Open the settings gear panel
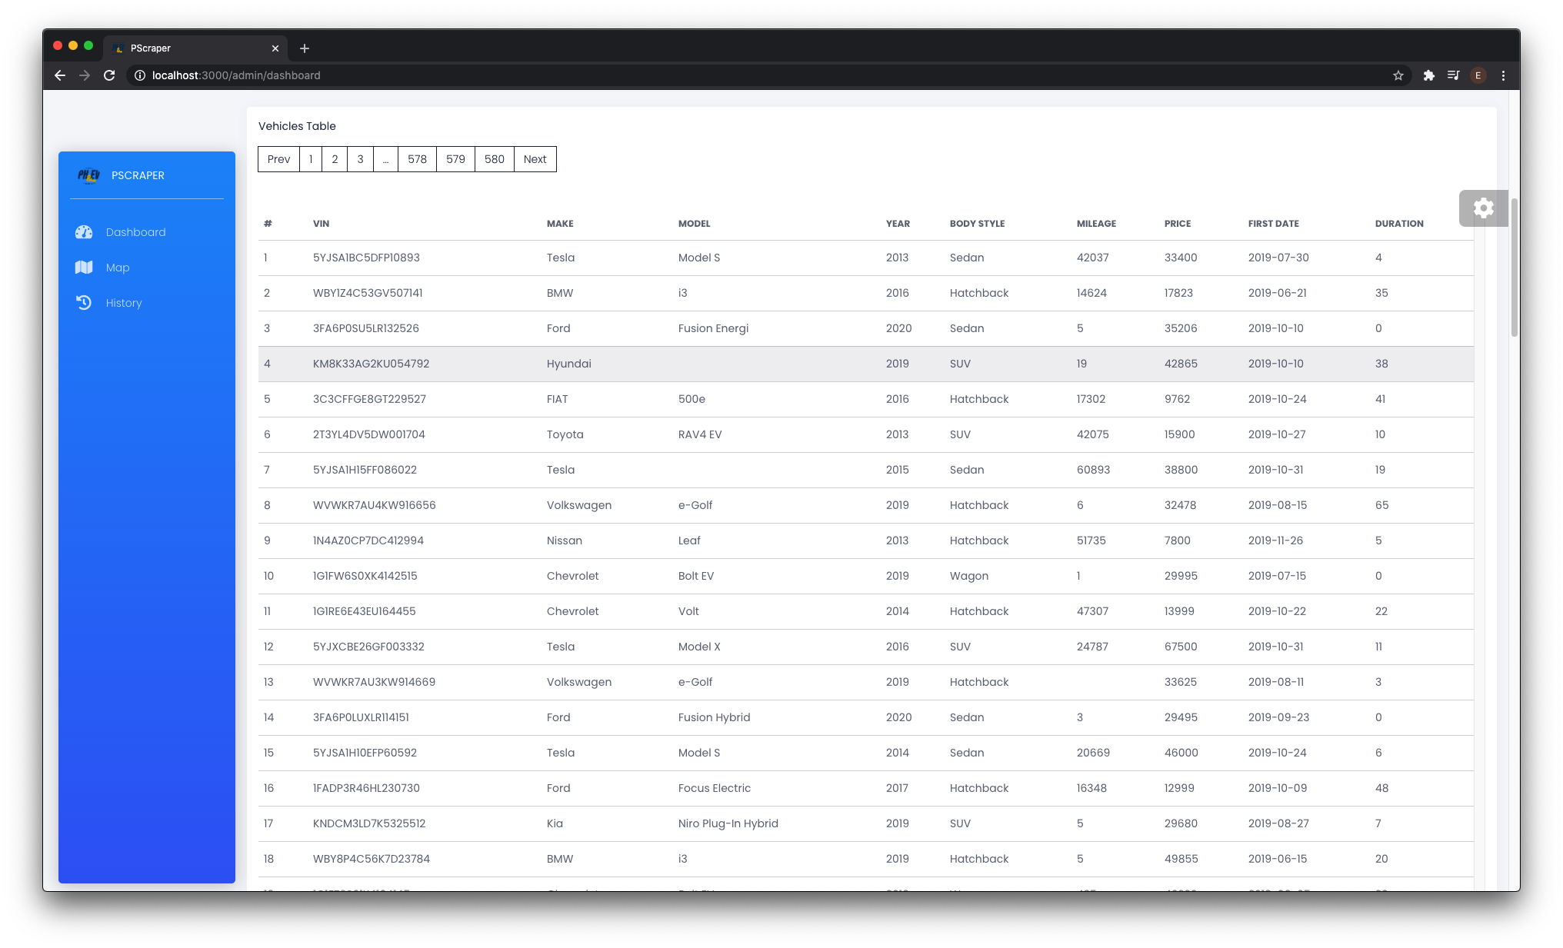This screenshot has height=948, width=1563. [1483, 208]
